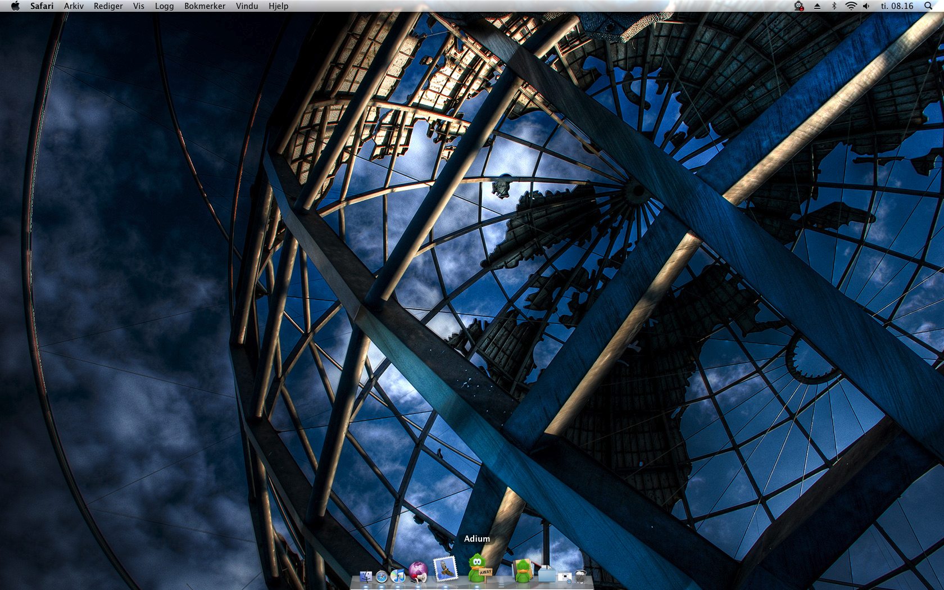Open the Trash in the Dock

581,577
